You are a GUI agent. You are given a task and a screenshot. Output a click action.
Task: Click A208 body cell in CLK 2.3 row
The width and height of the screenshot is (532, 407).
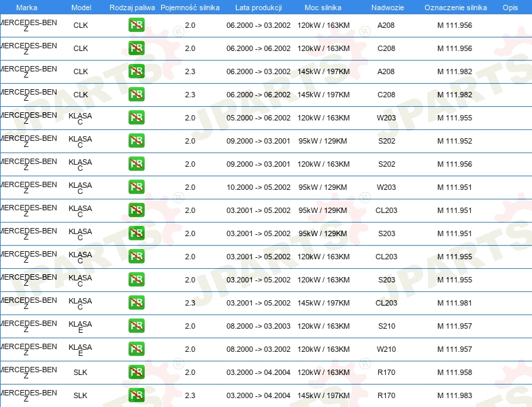386,71
